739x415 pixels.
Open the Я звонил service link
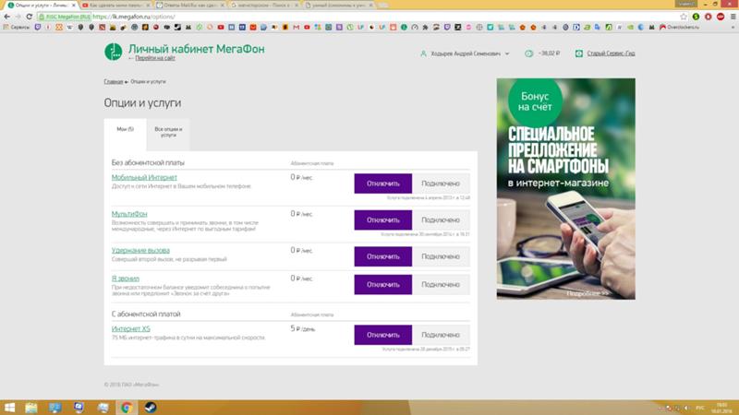(x=126, y=279)
